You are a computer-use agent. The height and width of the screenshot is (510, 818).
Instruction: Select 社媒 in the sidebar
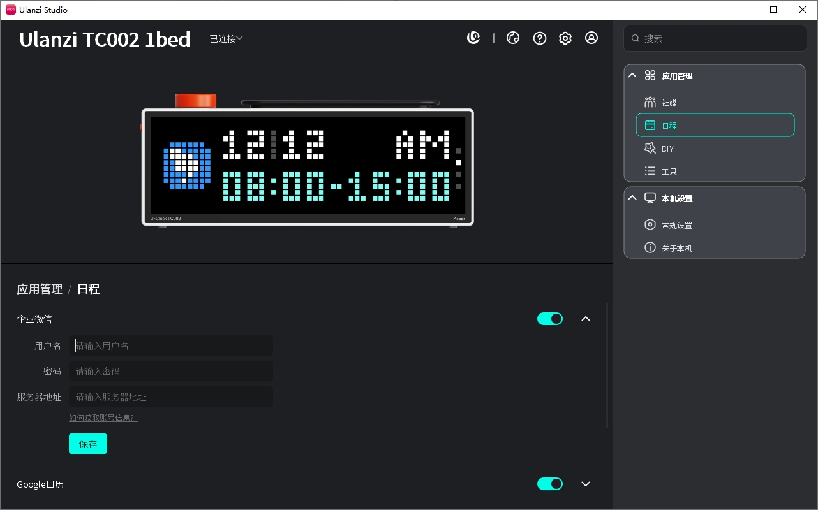(x=715, y=102)
